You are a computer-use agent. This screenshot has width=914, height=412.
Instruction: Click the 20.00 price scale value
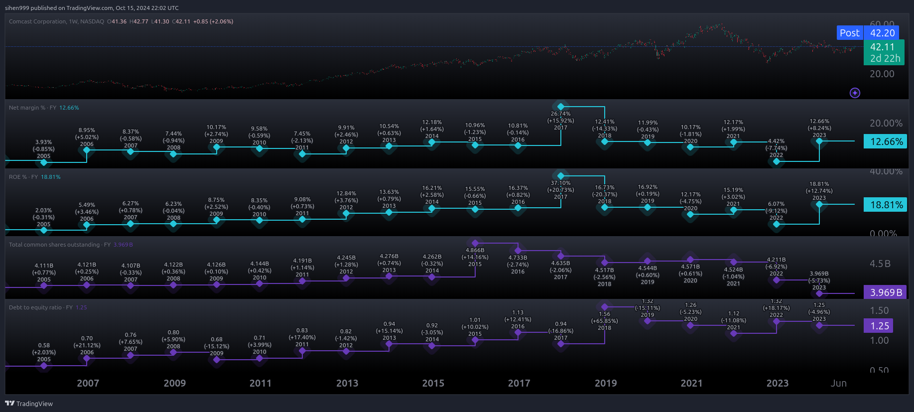(x=882, y=74)
